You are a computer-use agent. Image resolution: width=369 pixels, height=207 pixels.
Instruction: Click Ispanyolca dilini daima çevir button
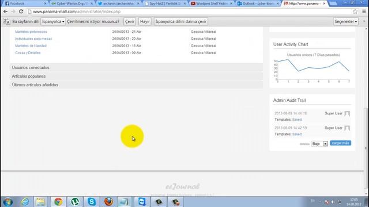(x=180, y=22)
